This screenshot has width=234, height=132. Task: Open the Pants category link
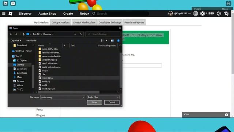(x=39, y=110)
